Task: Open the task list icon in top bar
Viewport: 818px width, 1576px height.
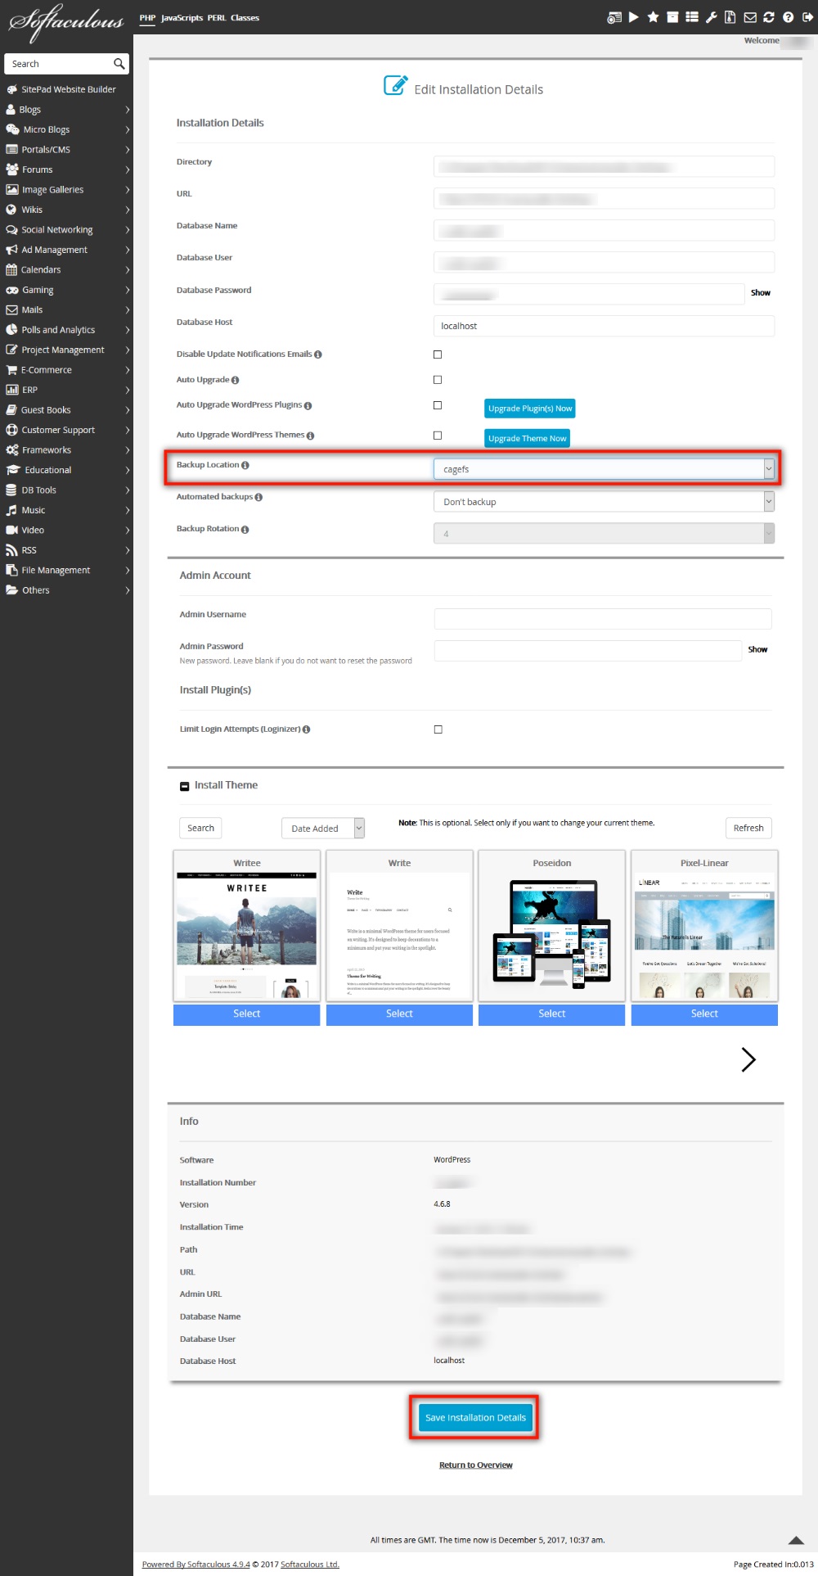Action: click(x=692, y=17)
